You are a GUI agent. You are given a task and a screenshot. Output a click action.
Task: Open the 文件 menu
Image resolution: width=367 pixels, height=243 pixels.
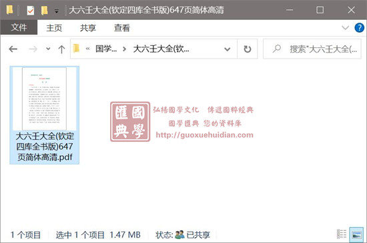(19, 27)
